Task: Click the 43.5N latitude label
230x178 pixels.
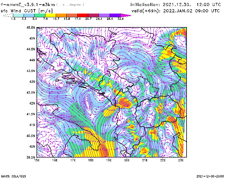Action: [x=31, y=71]
